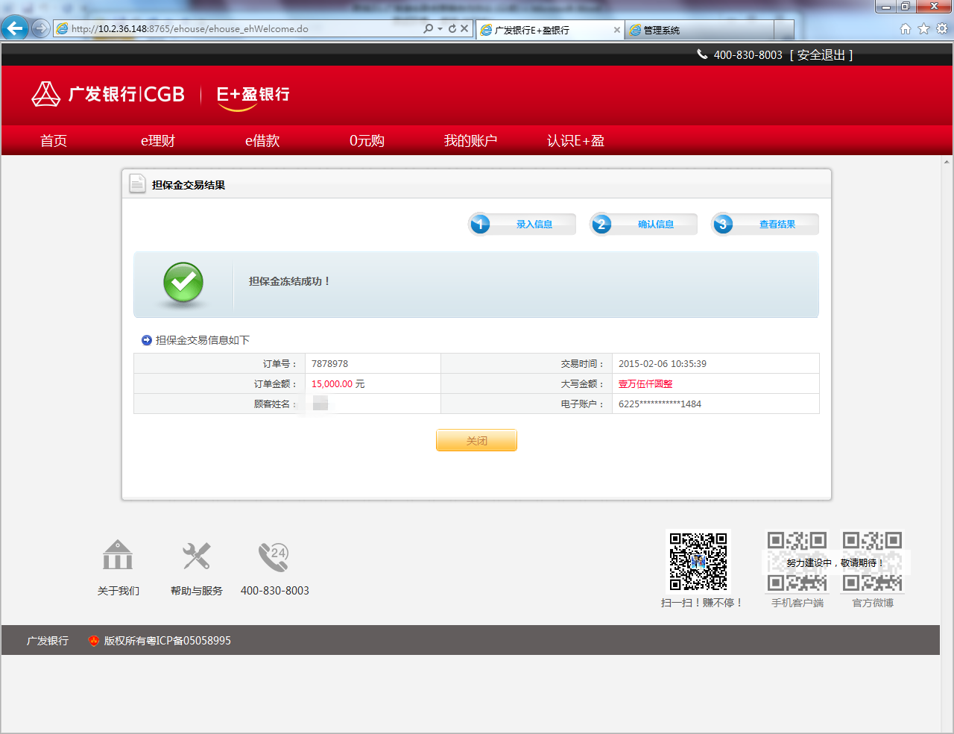Click step 2 确认信息
This screenshot has height=734, width=954.
coord(644,224)
